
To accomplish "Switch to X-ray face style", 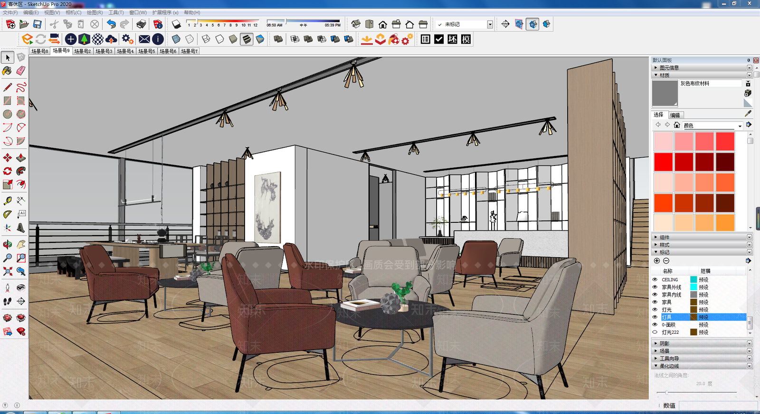I will pos(176,39).
